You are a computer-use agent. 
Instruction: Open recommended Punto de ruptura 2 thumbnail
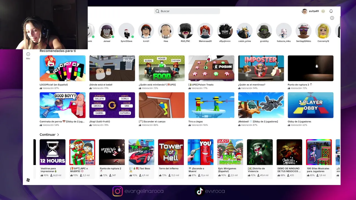[311, 68]
